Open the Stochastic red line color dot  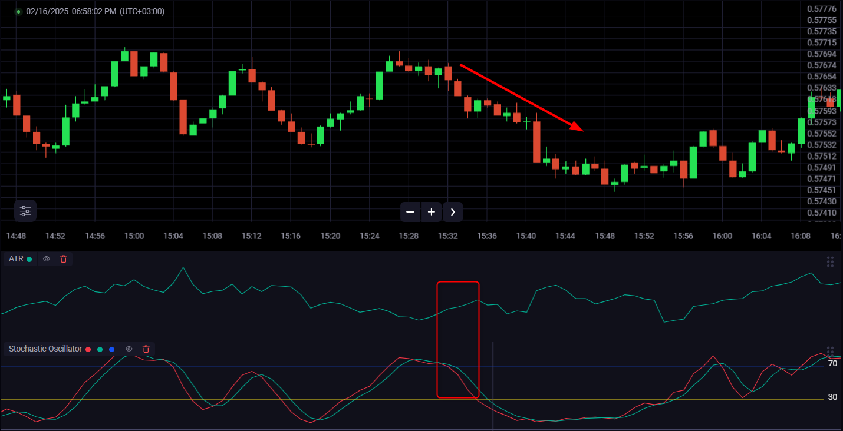click(88, 350)
